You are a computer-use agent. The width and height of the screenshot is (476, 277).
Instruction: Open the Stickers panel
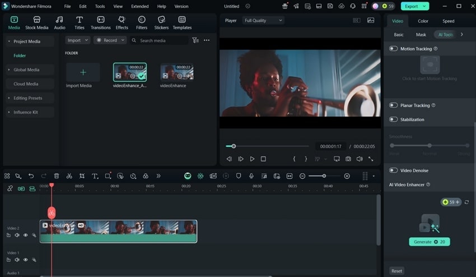[161, 23]
